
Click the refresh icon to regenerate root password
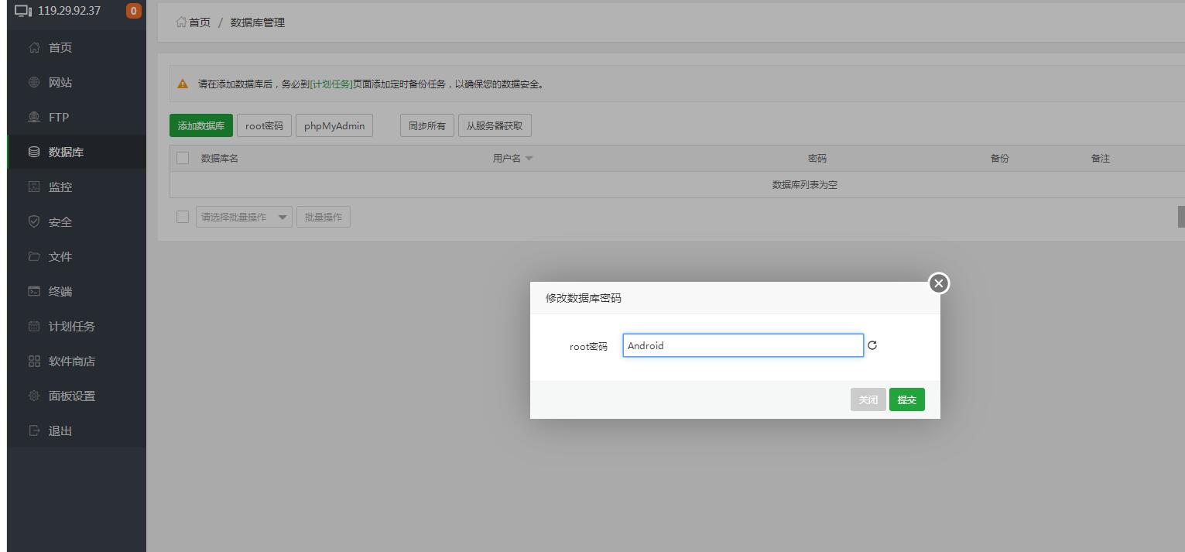[x=872, y=346]
